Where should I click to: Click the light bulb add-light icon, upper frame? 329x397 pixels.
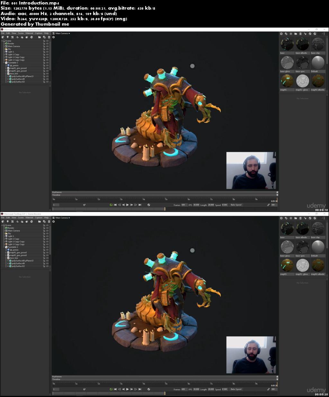coord(8,37)
